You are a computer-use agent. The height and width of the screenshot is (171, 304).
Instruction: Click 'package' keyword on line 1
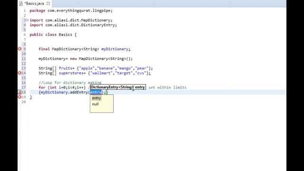tap(38, 10)
